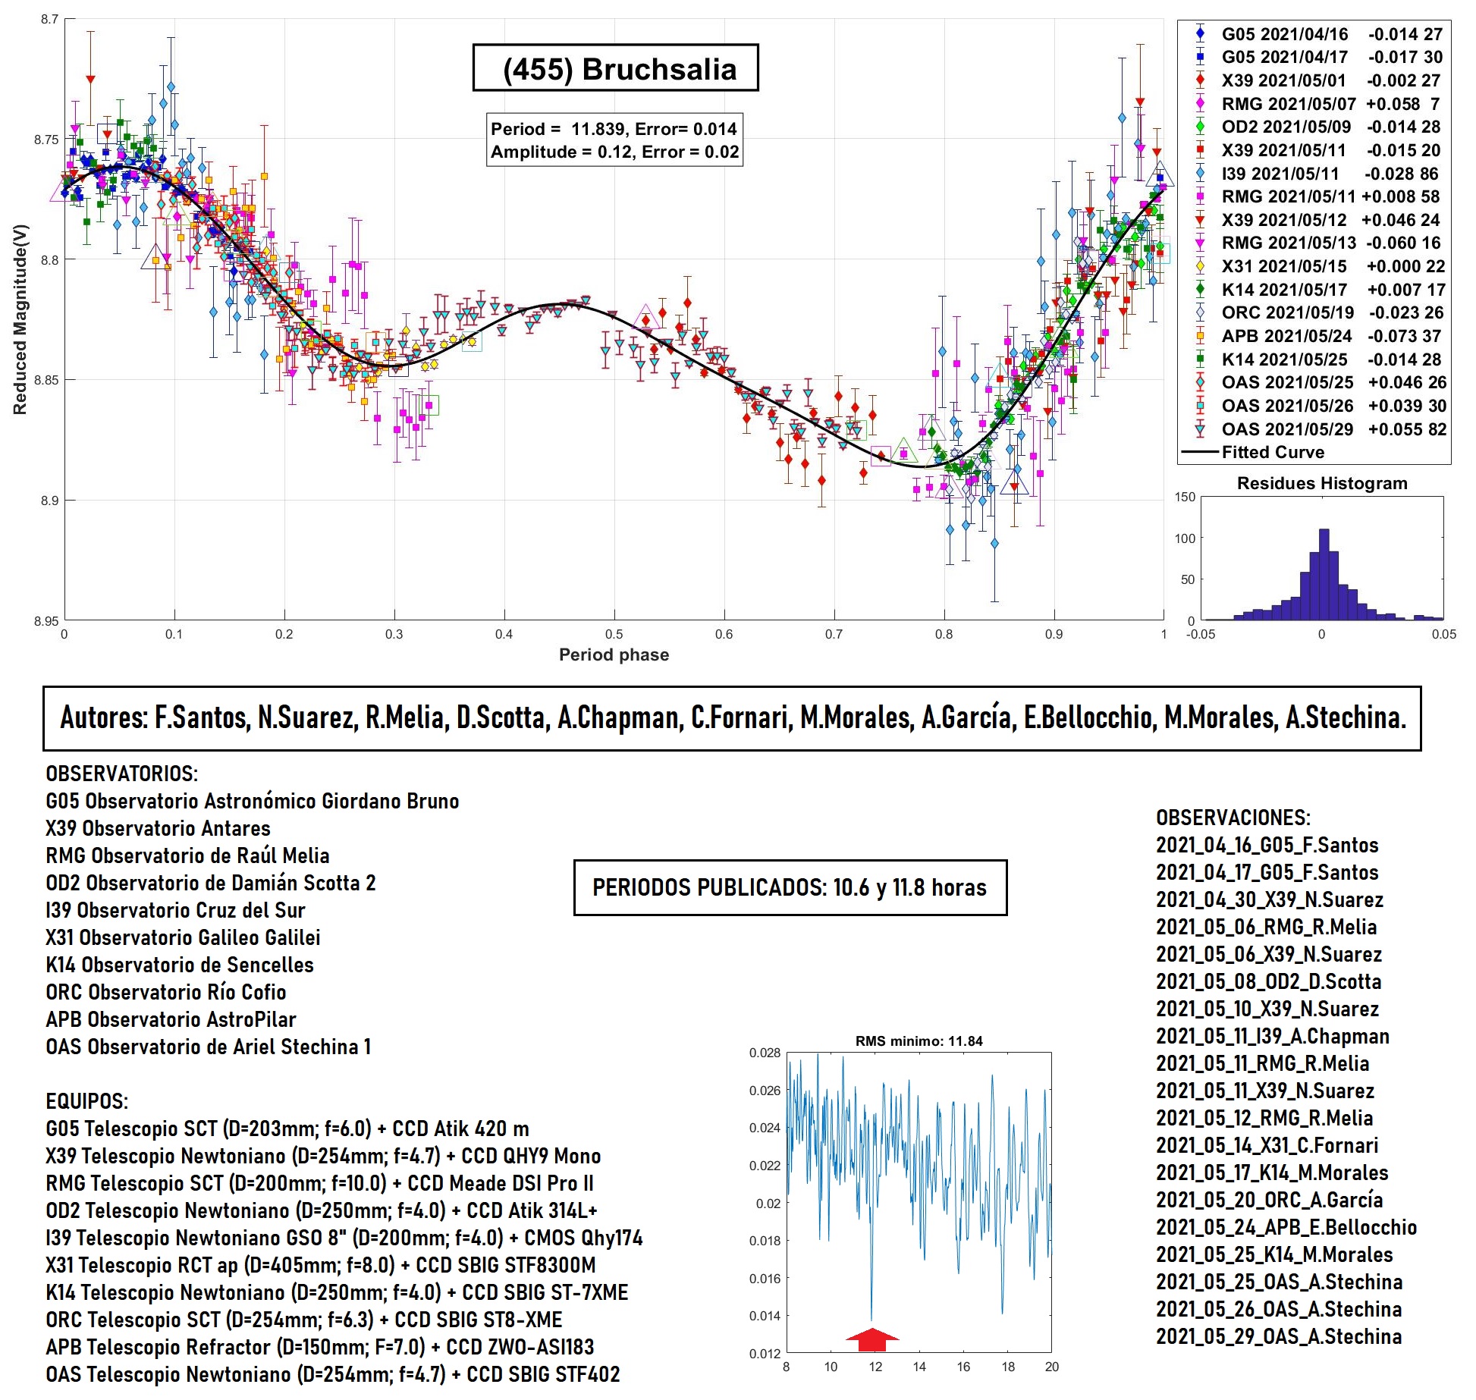The height and width of the screenshot is (1400, 1476).
Task: Select K14 Telescopio Newtoniano SBIG ST-7XME line
Action: pyautogui.click(x=337, y=1292)
